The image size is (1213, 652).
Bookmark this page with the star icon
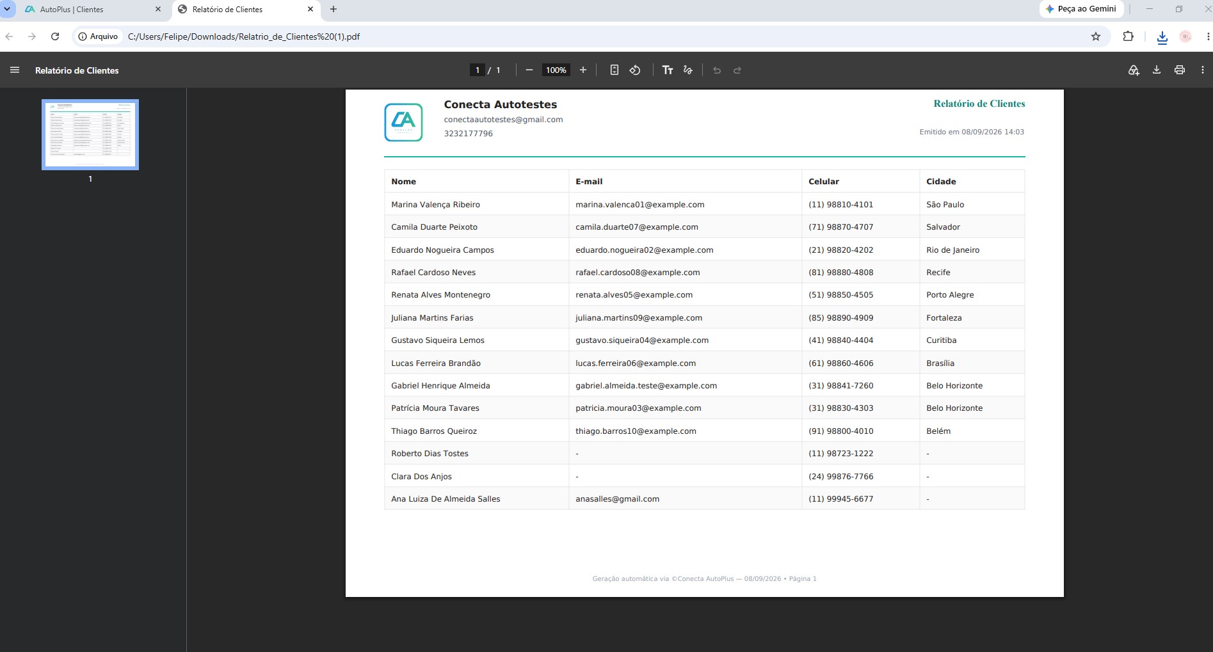coord(1096,36)
